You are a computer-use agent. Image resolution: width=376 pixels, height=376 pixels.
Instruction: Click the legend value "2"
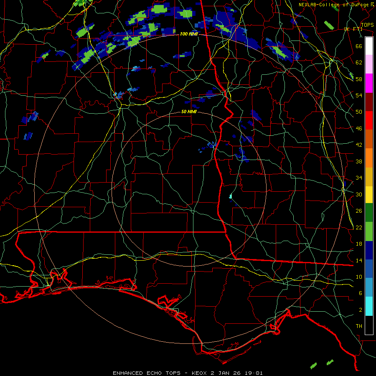361,310
